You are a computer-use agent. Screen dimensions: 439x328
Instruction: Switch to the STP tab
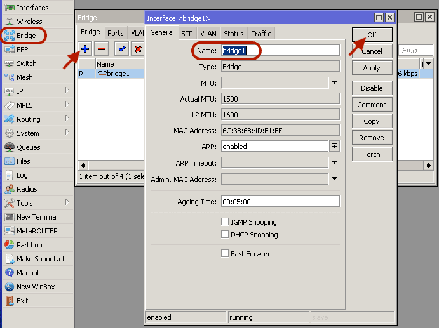[x=187, y=34]
